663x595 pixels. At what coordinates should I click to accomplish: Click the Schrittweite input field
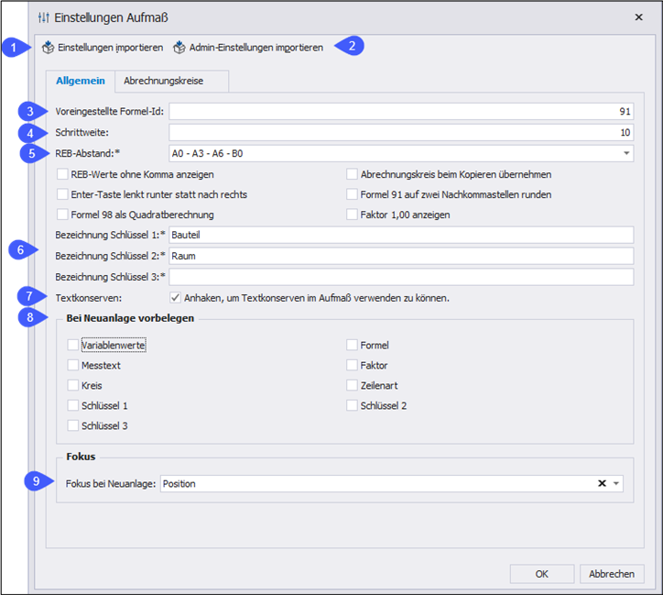point(400,133)
